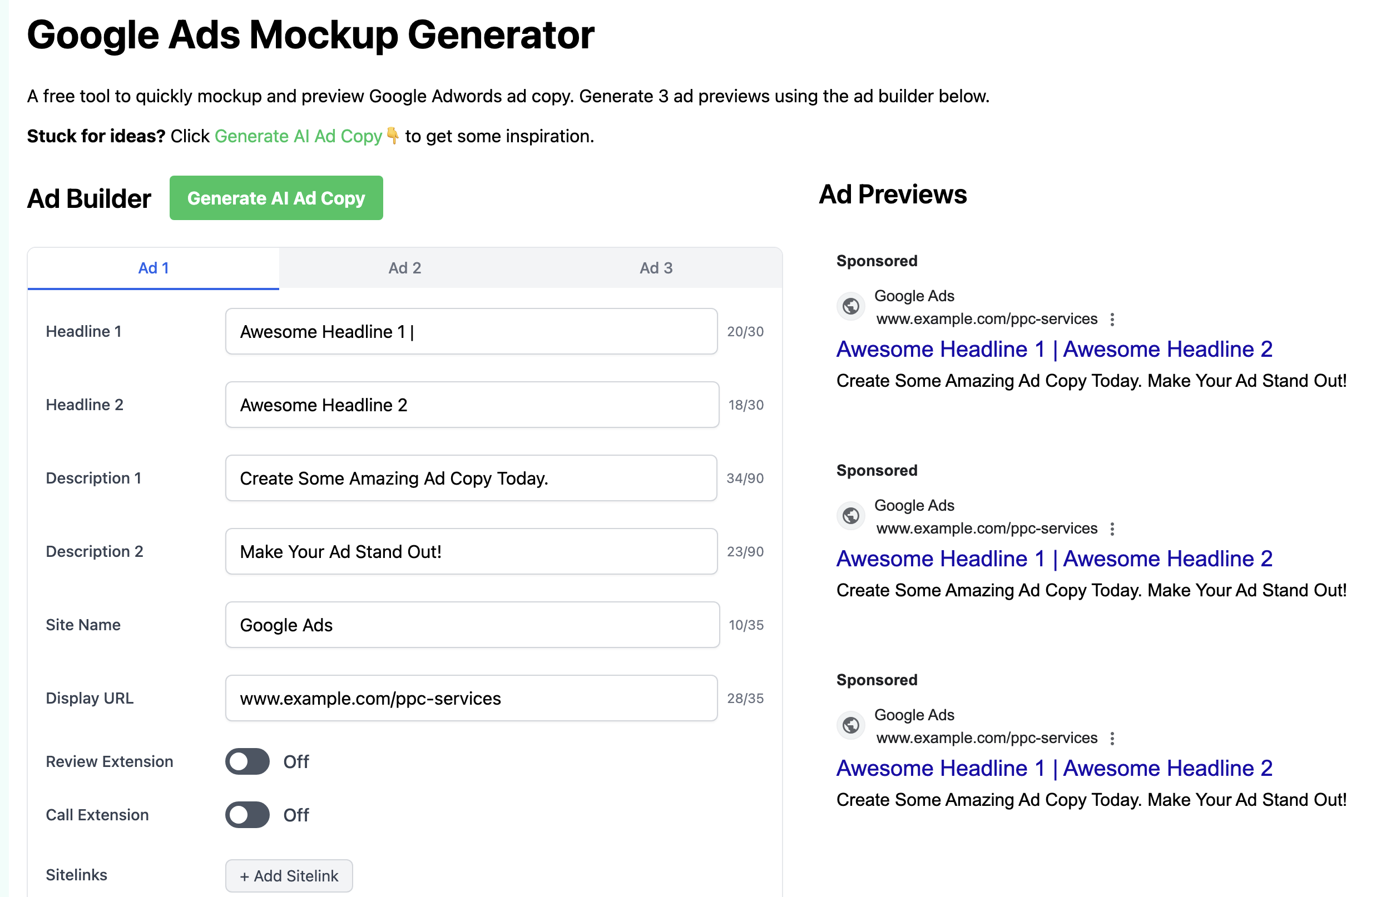Viewport: 1386px width, 897px height.
Task: Click the Generate AI Ad Copy text link
Action: tap(298, 136)
